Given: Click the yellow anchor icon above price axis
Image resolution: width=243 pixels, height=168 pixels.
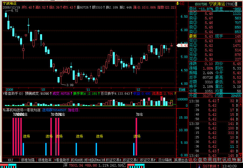Looking at the screenshot, I should coord(178,3).
